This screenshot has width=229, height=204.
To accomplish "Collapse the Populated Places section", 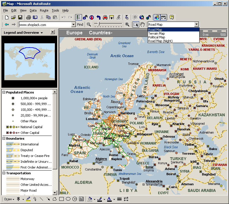I will 4,92.
